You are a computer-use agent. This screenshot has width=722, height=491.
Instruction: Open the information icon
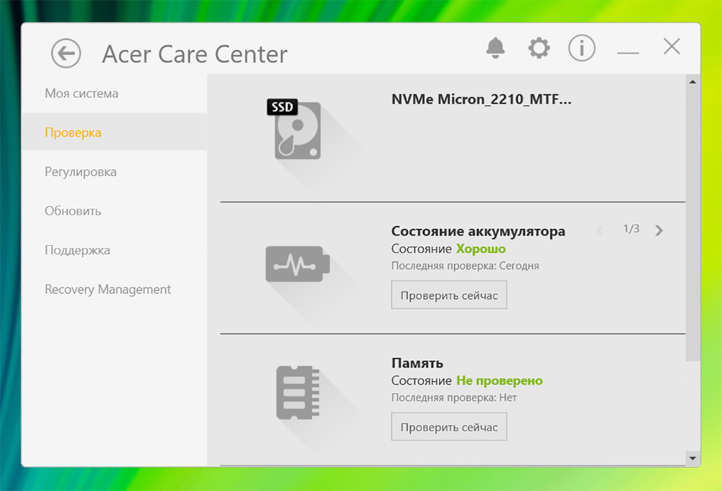582,48
